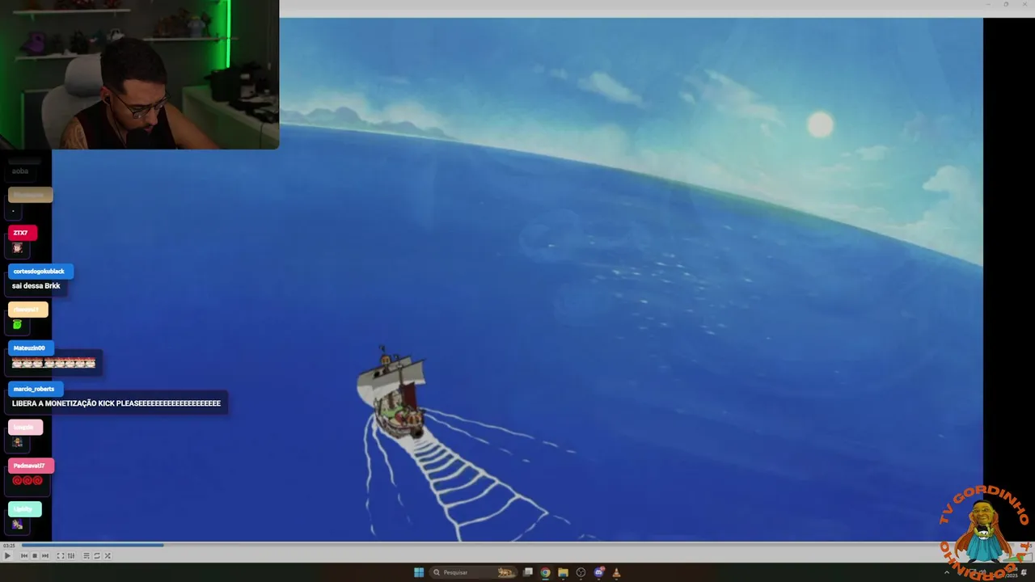The image size is (1035, 582).
Task: Click chat username marcio_roberts
Action: click(34, 389)
